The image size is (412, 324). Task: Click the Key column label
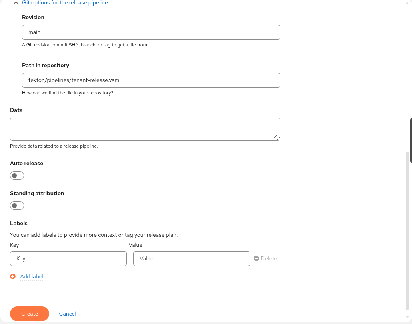coord(14,245)
